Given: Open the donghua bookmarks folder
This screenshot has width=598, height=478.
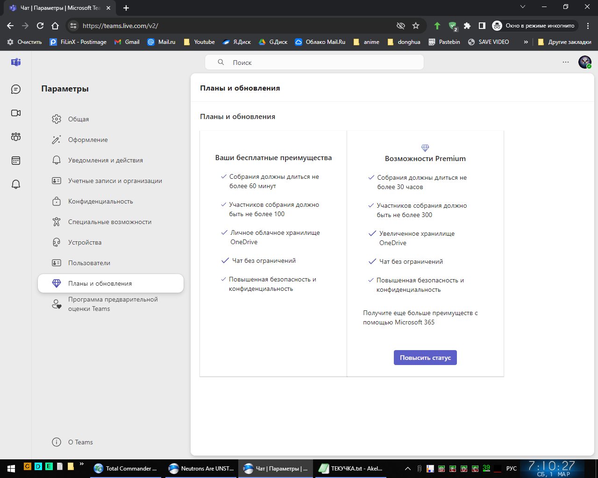Looking at the screenshot, I should [404, 42].
